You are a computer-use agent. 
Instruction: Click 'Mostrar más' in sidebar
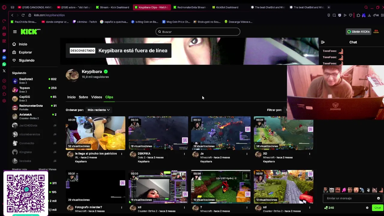pos(19,169)
